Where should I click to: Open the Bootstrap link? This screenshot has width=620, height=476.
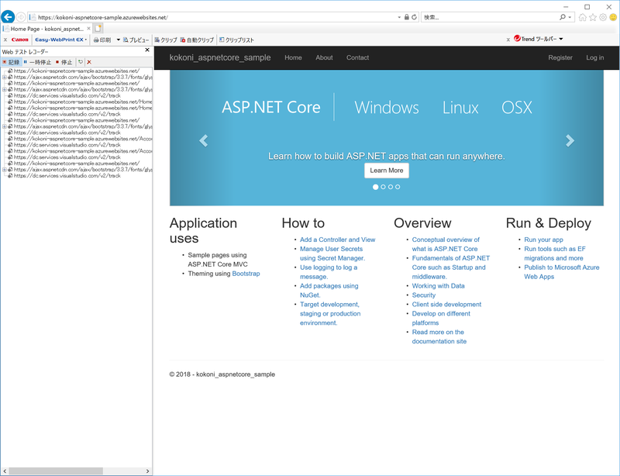[x=246, y=274]
